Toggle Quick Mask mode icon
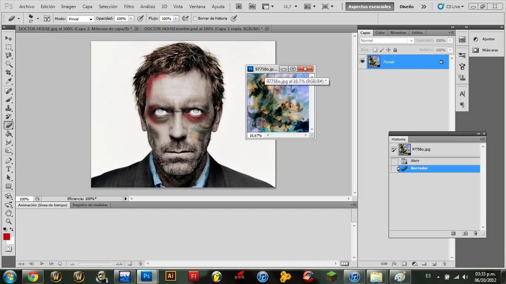This screenshot has height=284, width=506. pyautogui.click(x=8, y=249)
